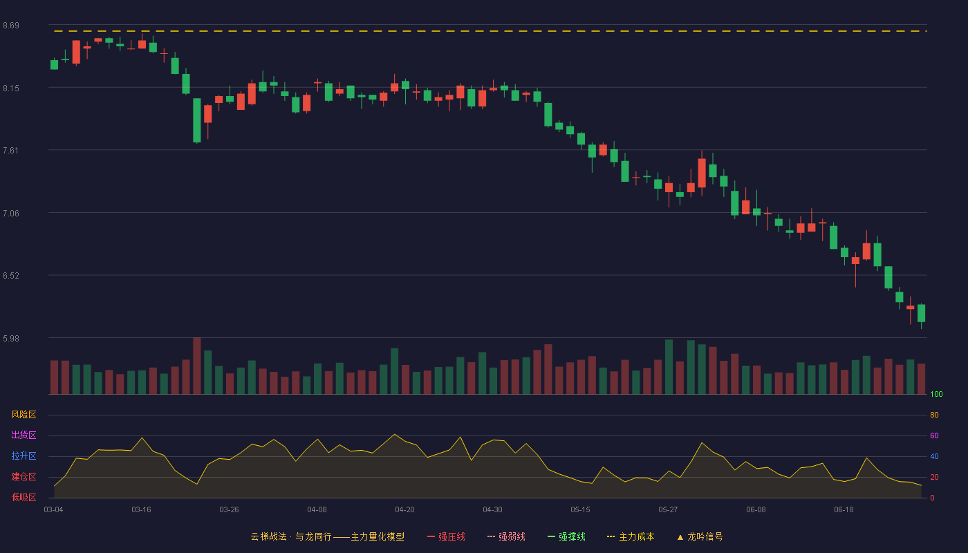The image size is (968, 553).
Task: Click the magenta 60 indicator scale value
Action: pos(934,436)
